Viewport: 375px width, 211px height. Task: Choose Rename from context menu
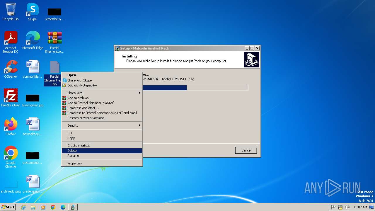[x=102, y=156]
